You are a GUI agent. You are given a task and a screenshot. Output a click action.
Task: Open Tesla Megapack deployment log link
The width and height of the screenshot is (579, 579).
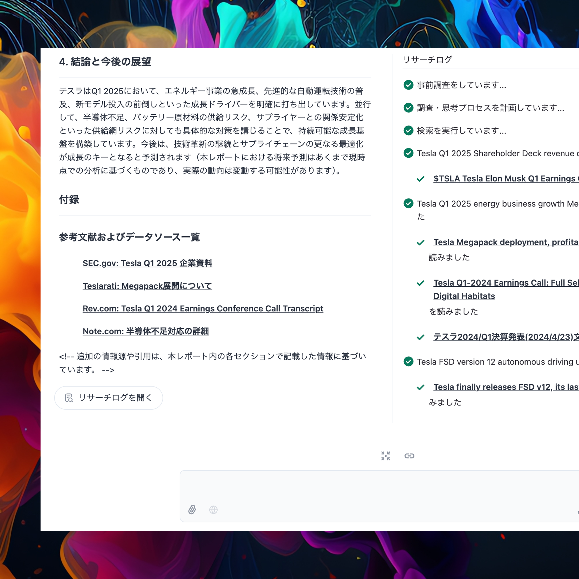[505, 242]
